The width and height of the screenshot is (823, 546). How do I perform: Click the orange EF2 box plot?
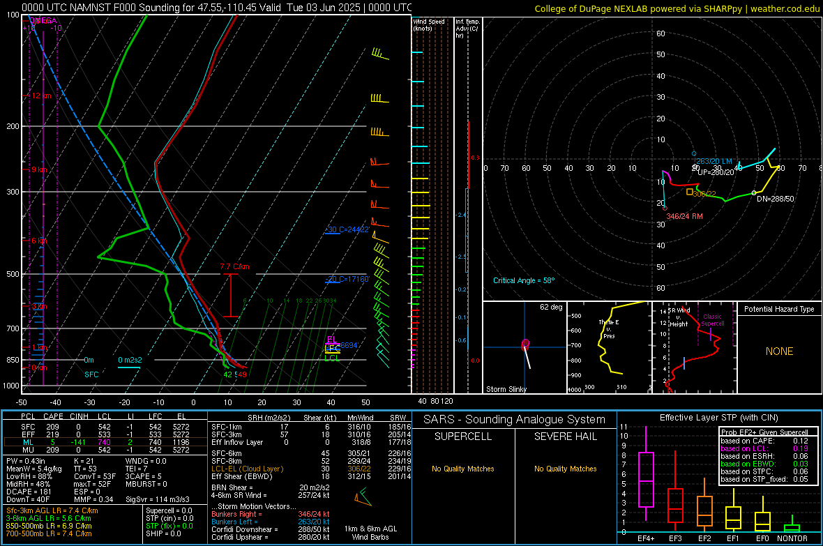click(x=704, y=511)
